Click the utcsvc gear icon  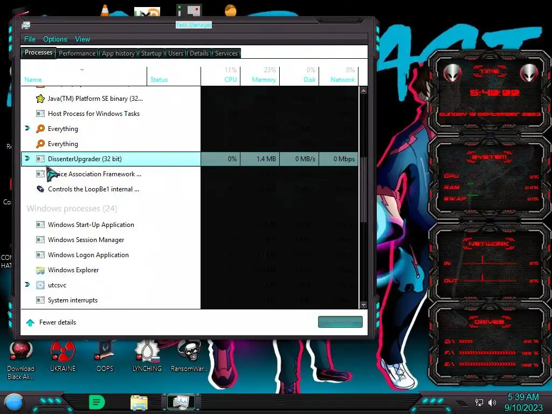(x=40, y=285)
